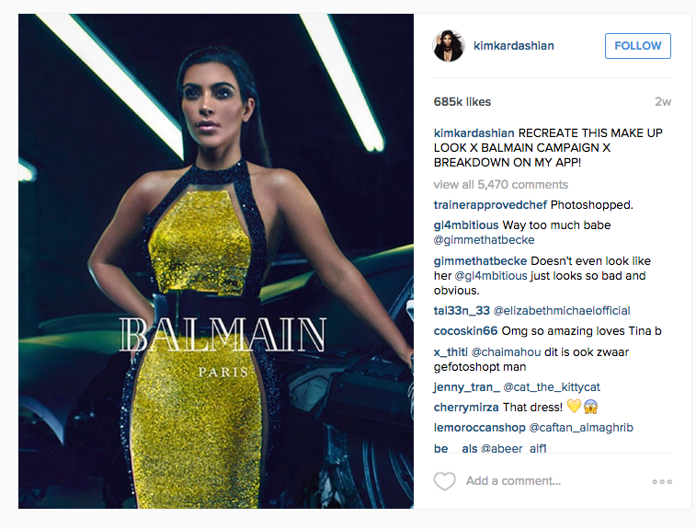Open the three-dots more options menu
The width and height of the screenshot is (696, 529).
(662, 481)
